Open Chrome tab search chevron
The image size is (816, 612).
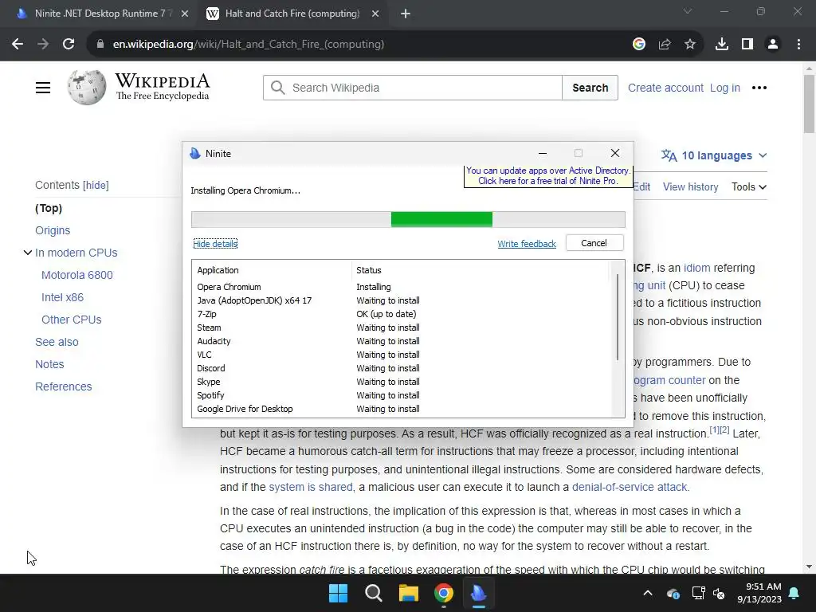(688, 11)
